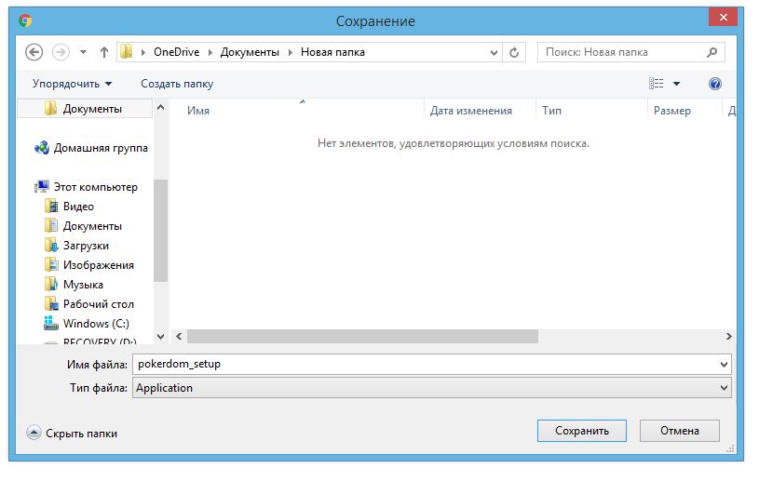The width and height of the screenshot is (759, 481).
Task: Change the view layout icon
Action: (657, 84)
